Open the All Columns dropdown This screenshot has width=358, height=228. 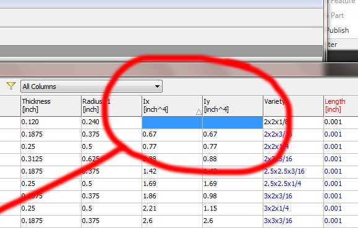[x=92, y=87]
